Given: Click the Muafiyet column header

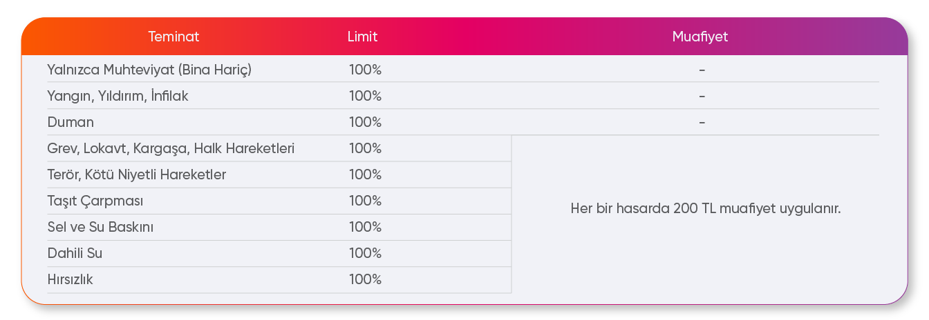Looking at the screenshot, I should tap(700, 37).
